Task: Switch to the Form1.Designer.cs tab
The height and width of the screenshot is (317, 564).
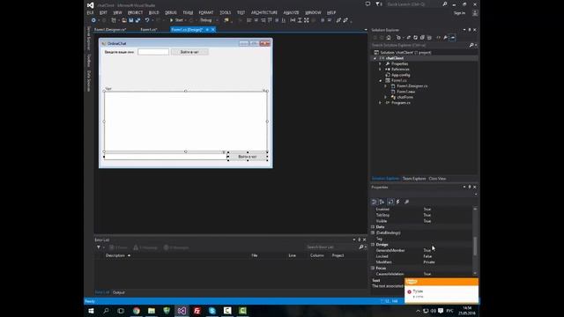Action: [110, 29]
